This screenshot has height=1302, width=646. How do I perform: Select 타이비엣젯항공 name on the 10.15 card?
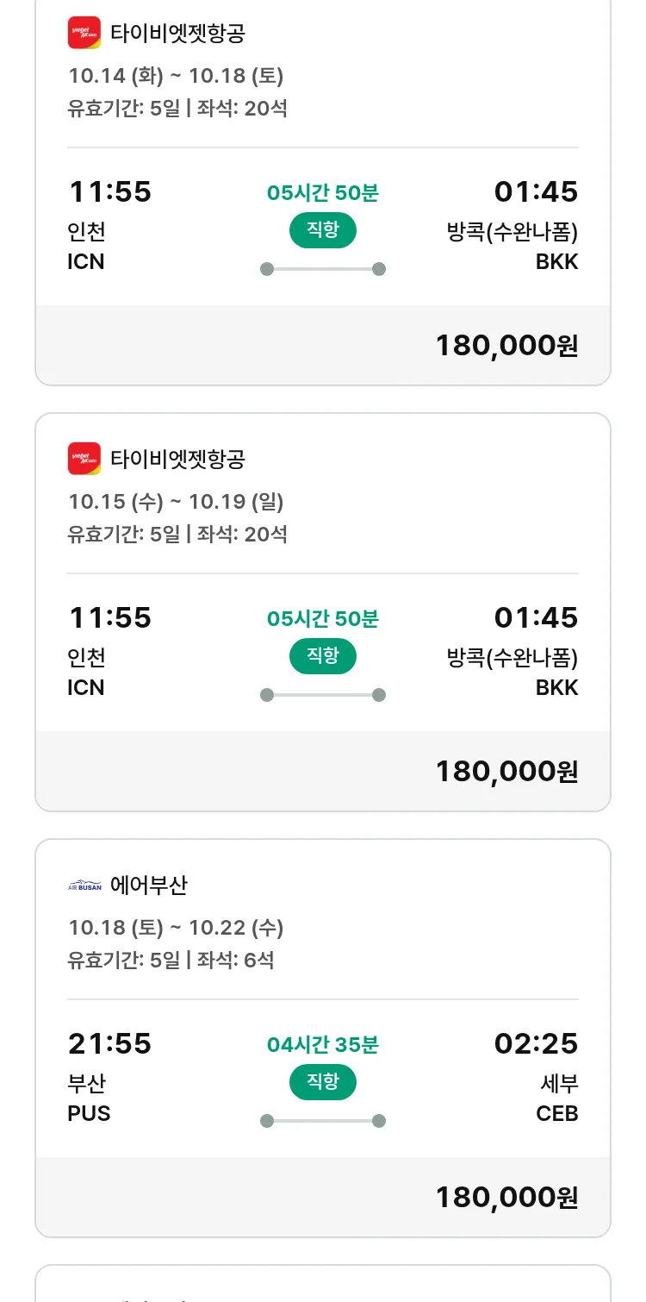177,459
